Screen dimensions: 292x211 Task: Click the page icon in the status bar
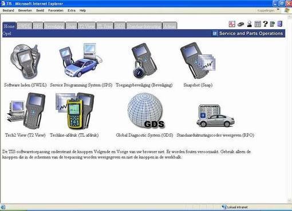[3, 207]
